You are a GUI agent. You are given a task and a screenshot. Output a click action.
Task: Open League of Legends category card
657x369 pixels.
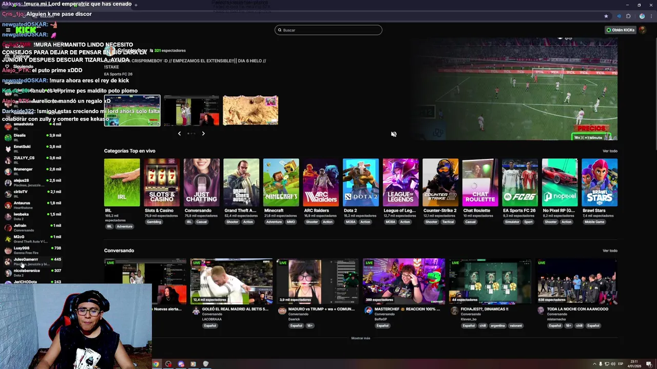pos(400,182)
